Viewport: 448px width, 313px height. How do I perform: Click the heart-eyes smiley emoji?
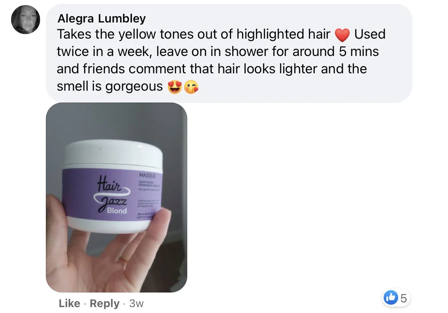175,87
